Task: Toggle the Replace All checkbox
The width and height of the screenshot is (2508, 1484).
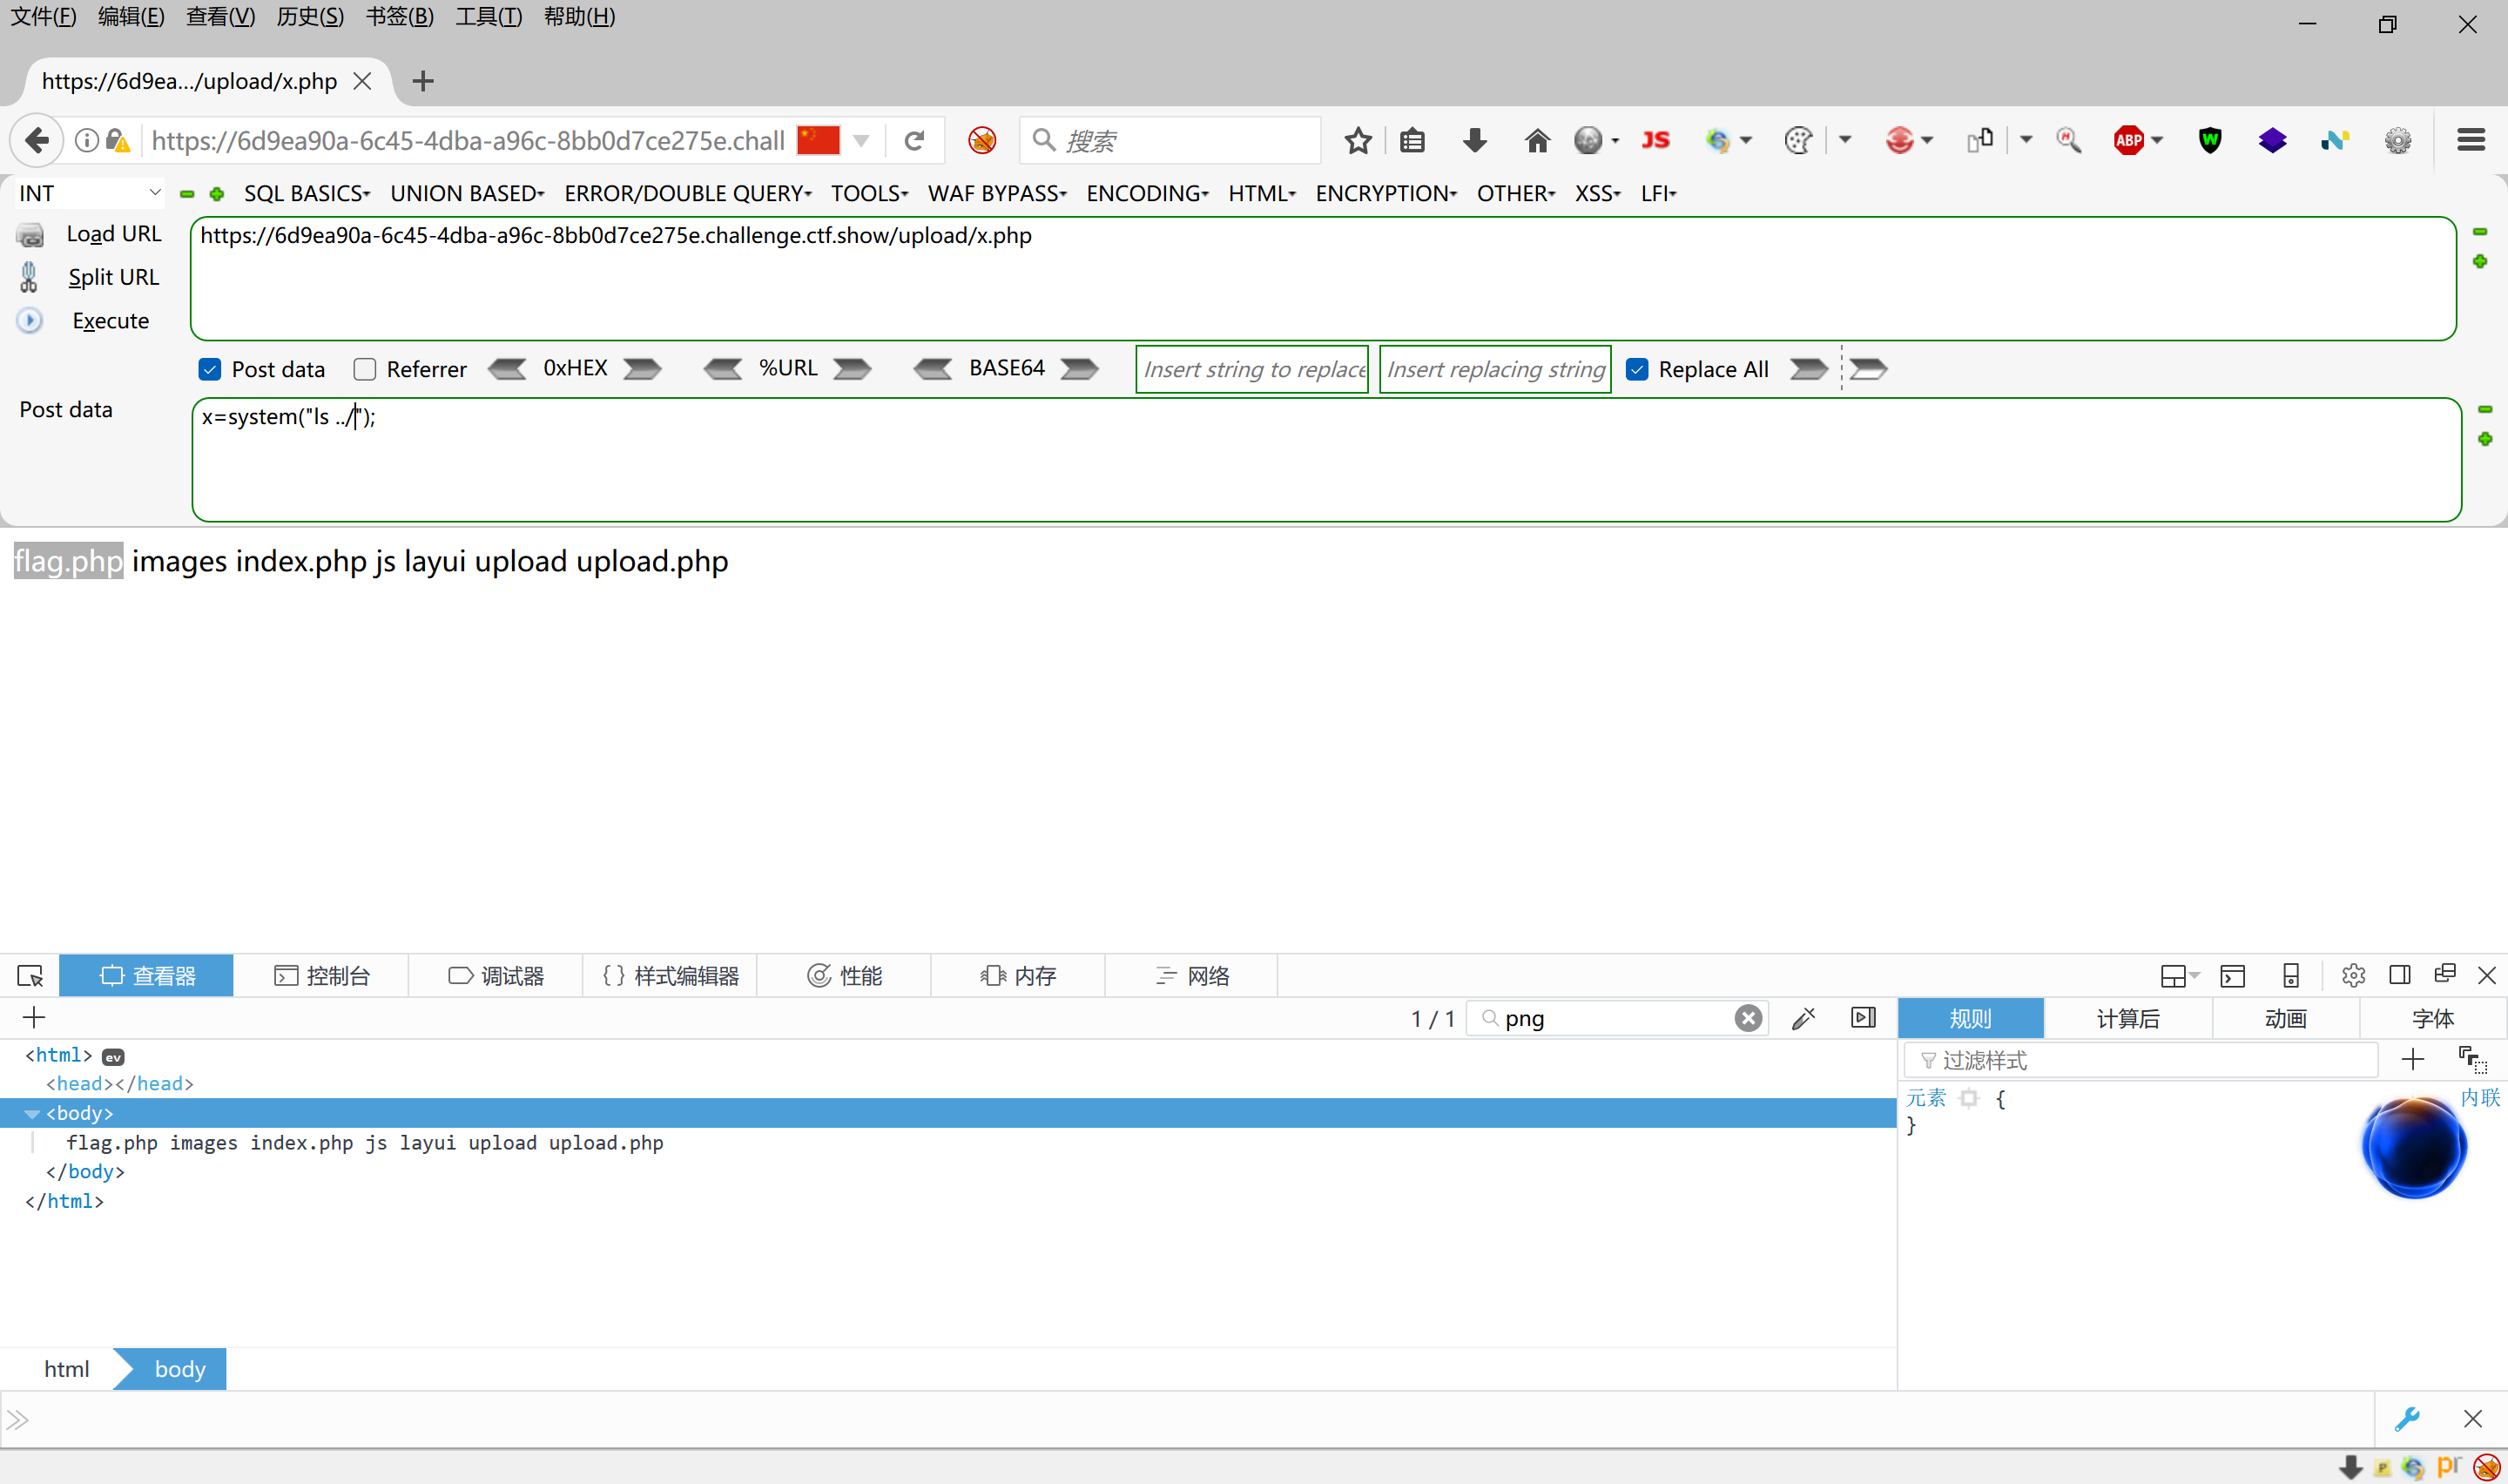Action: coord(1637,370)
